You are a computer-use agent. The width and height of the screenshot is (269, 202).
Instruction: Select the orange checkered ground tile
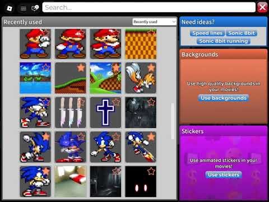coord(141,44)
